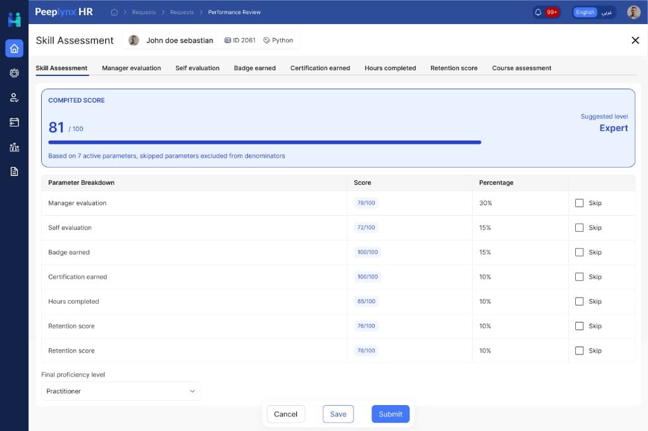Click the 30% percentage for Manager evaluation

(485, 203)
